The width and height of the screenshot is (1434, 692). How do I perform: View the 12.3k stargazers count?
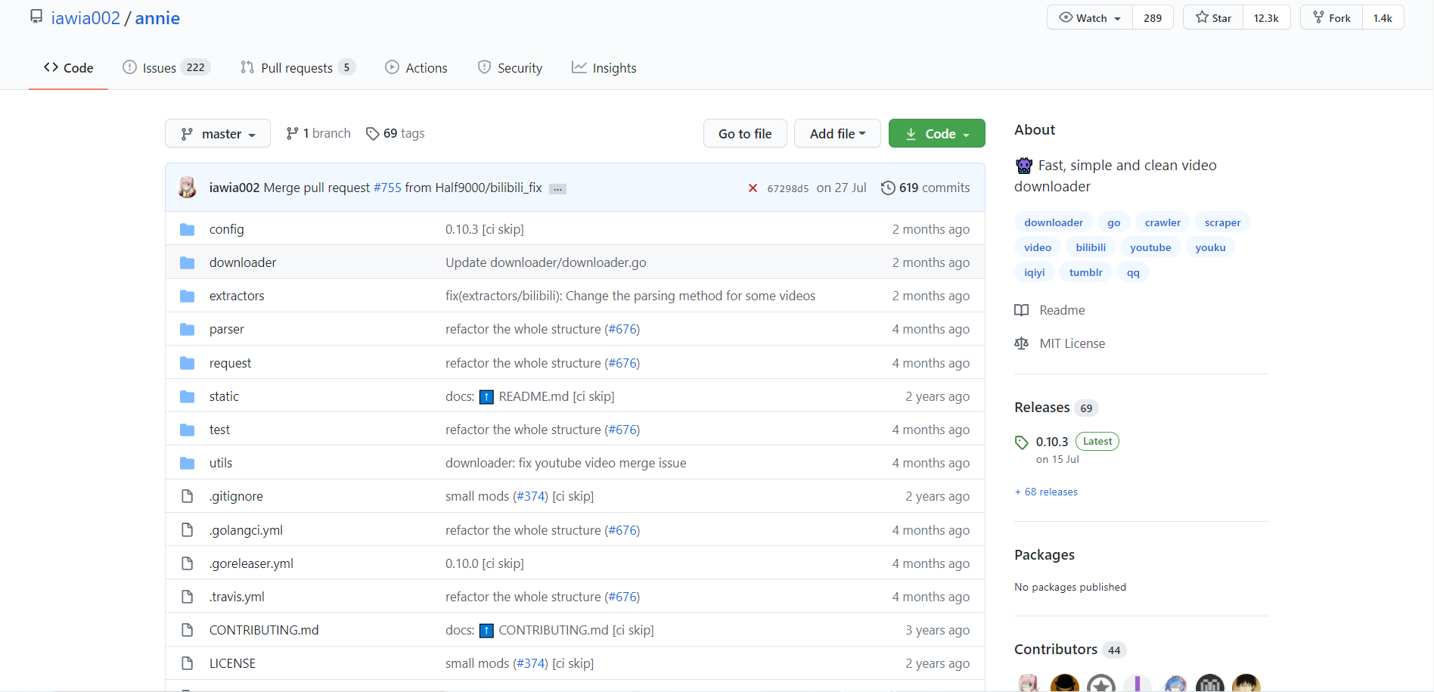click(1266, 18)
